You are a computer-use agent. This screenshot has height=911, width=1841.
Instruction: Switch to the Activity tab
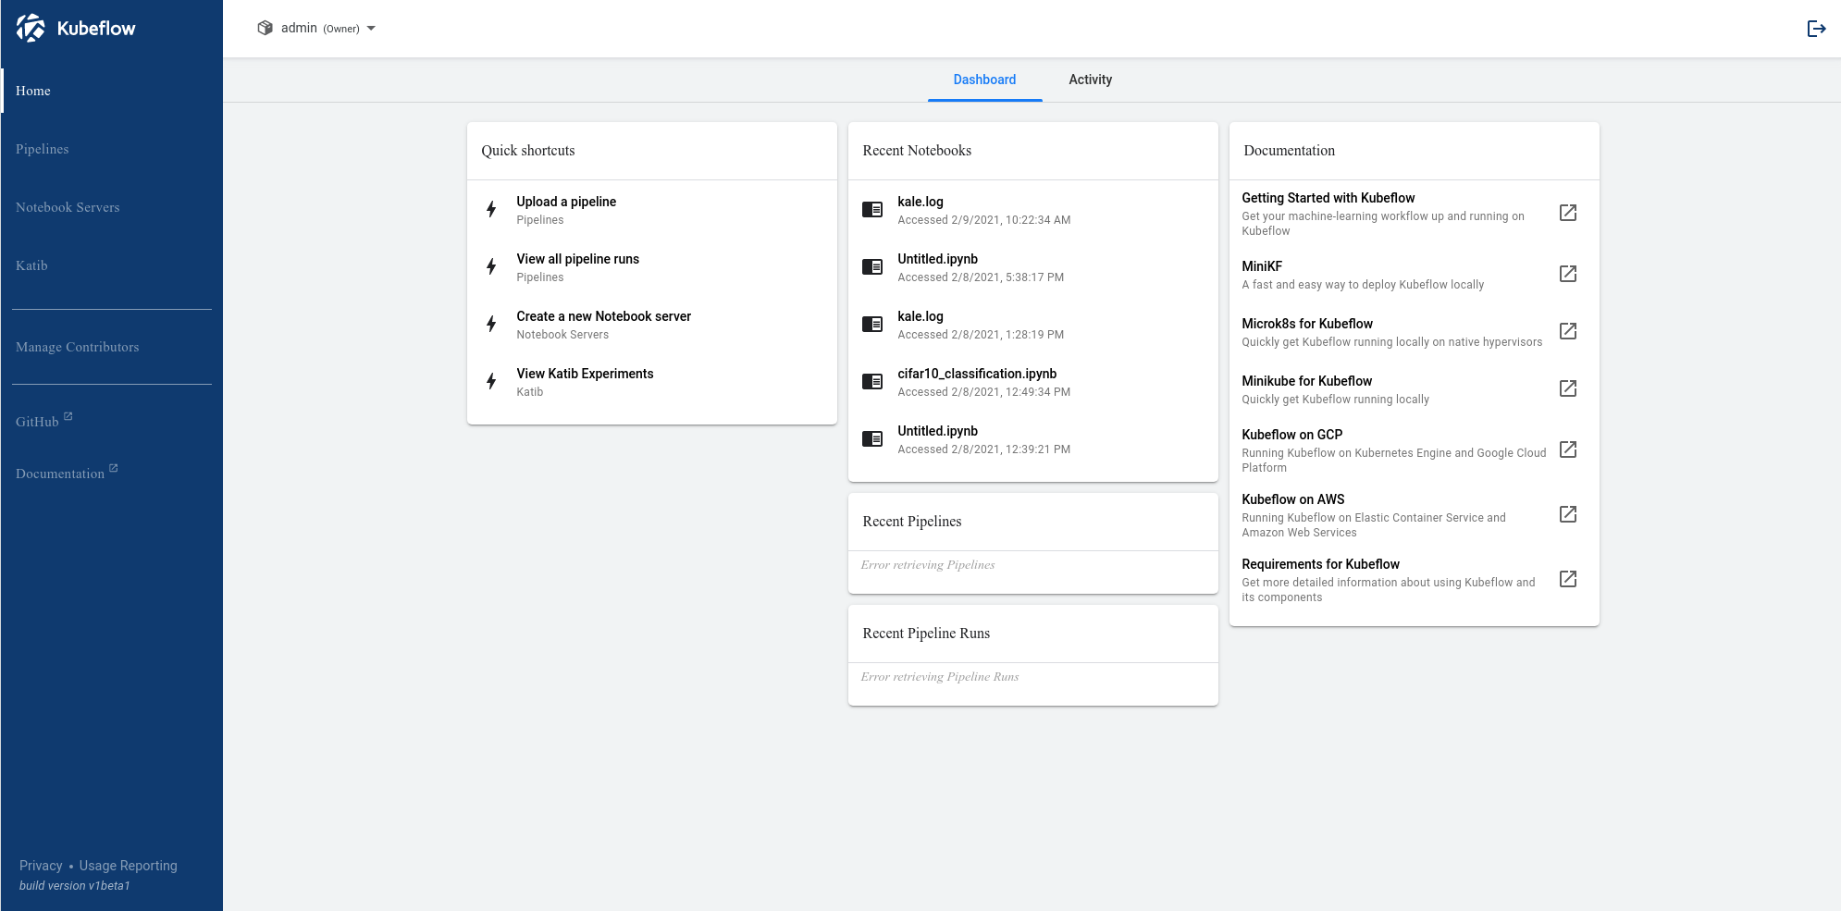pyautogui.click(x=1090, y=80)
